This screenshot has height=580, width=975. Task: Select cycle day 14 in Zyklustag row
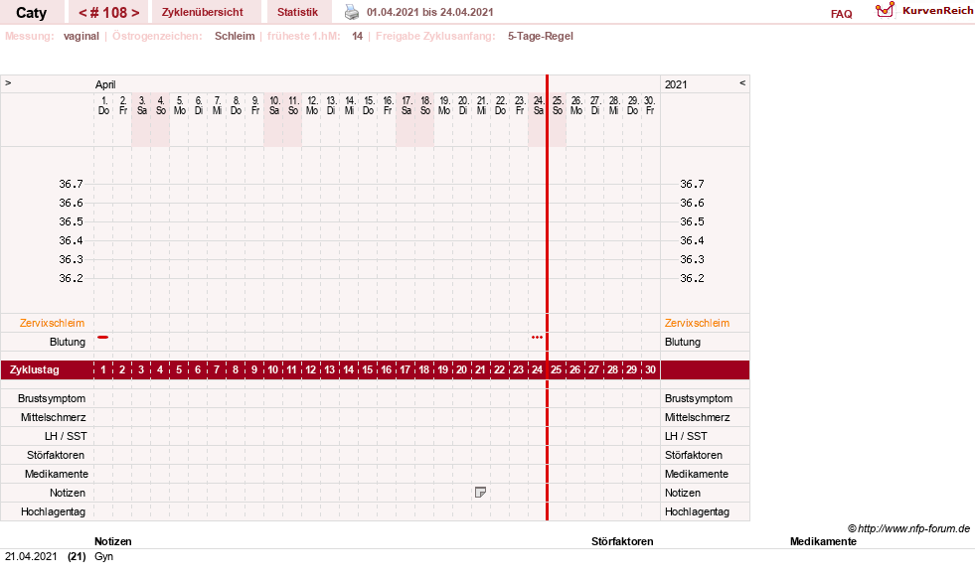(x=348, y=369)
